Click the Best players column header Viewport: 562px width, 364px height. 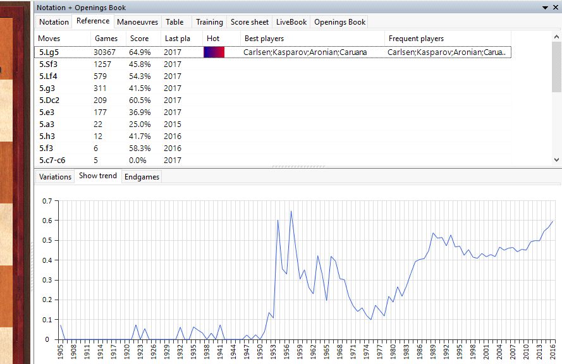264,39
